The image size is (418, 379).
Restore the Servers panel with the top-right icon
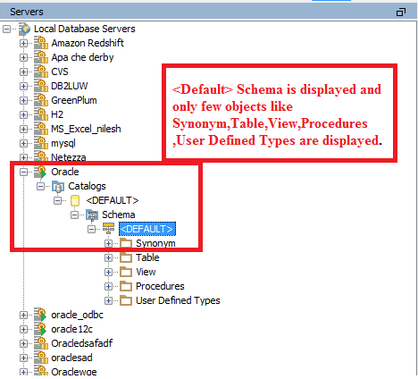pyautogui.click(x=401, y=12)
